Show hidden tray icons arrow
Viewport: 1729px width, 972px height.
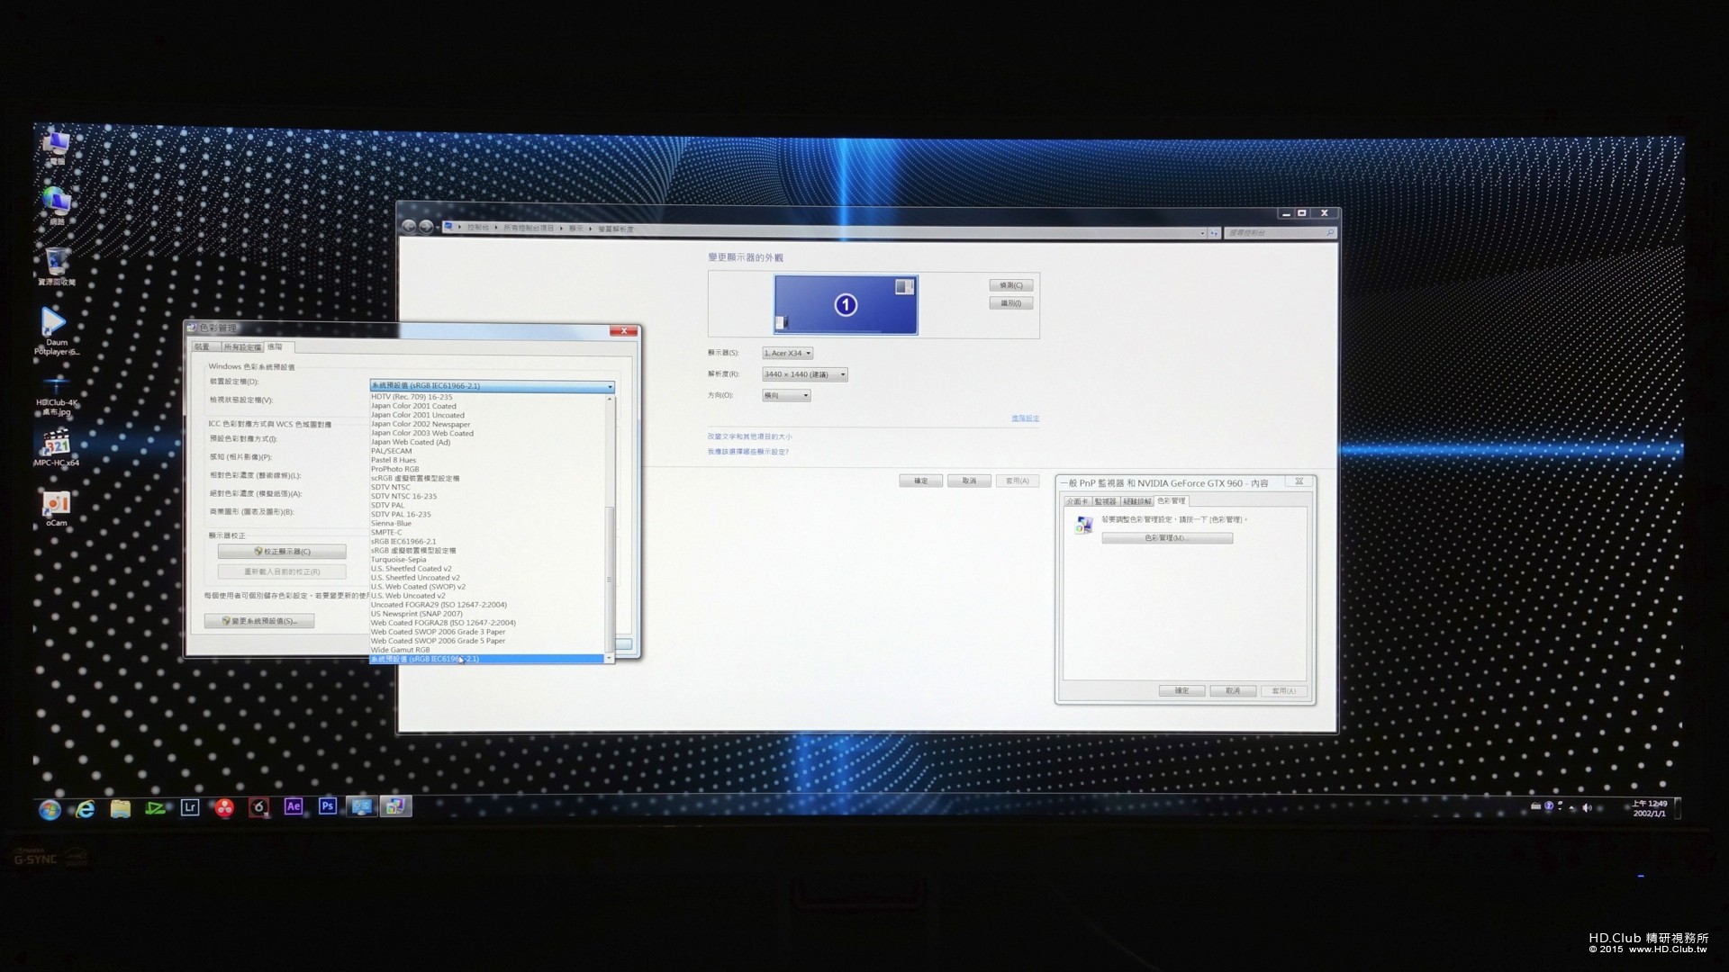(1572, 807)
